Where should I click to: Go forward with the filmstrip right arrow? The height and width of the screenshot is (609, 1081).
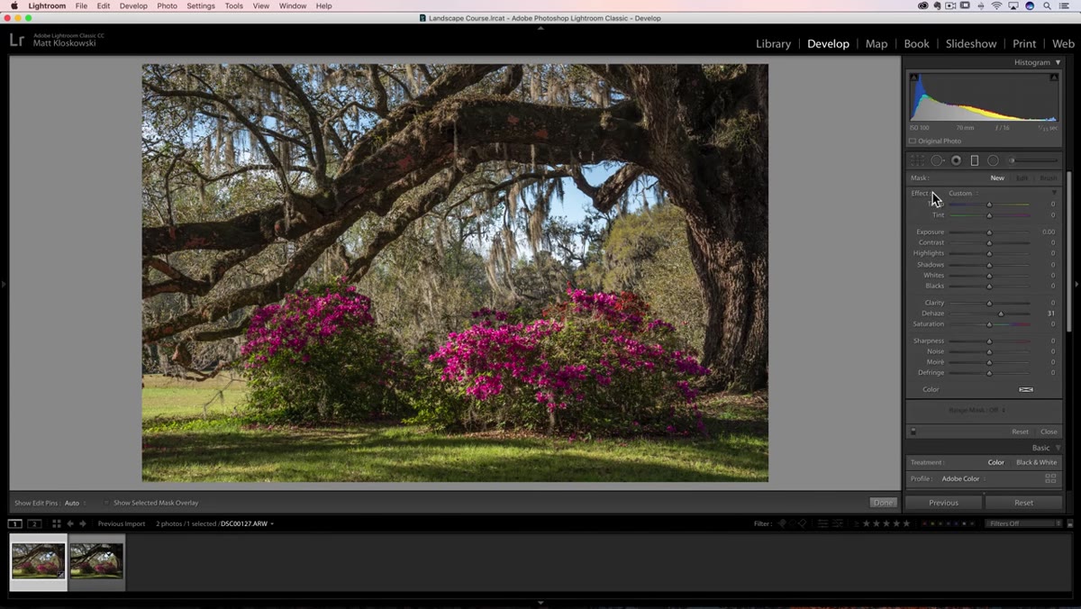pyautogui.click(x=83, y=523)
